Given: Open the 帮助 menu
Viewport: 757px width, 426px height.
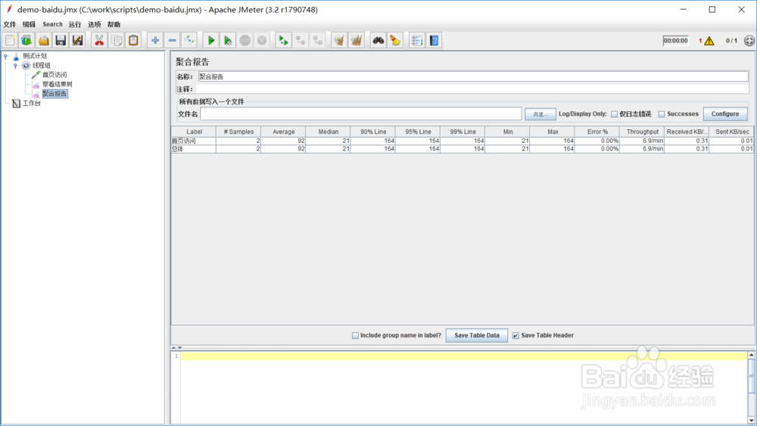Looking at the screenshot, I should pyautogui.click(x=114, y=24).
